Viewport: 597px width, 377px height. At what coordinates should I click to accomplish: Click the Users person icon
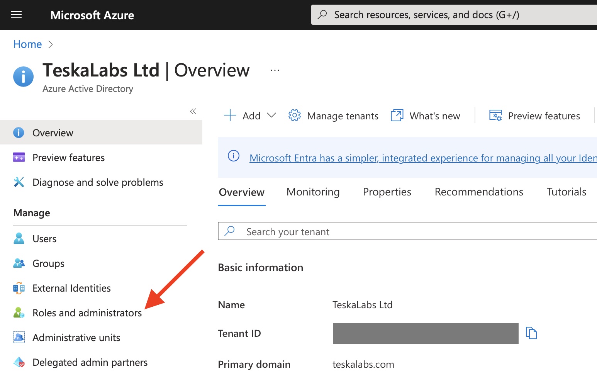[19, 238]
